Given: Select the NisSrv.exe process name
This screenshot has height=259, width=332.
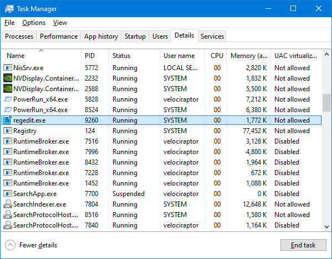Looking at the screenshot, I should coord(28,68).
